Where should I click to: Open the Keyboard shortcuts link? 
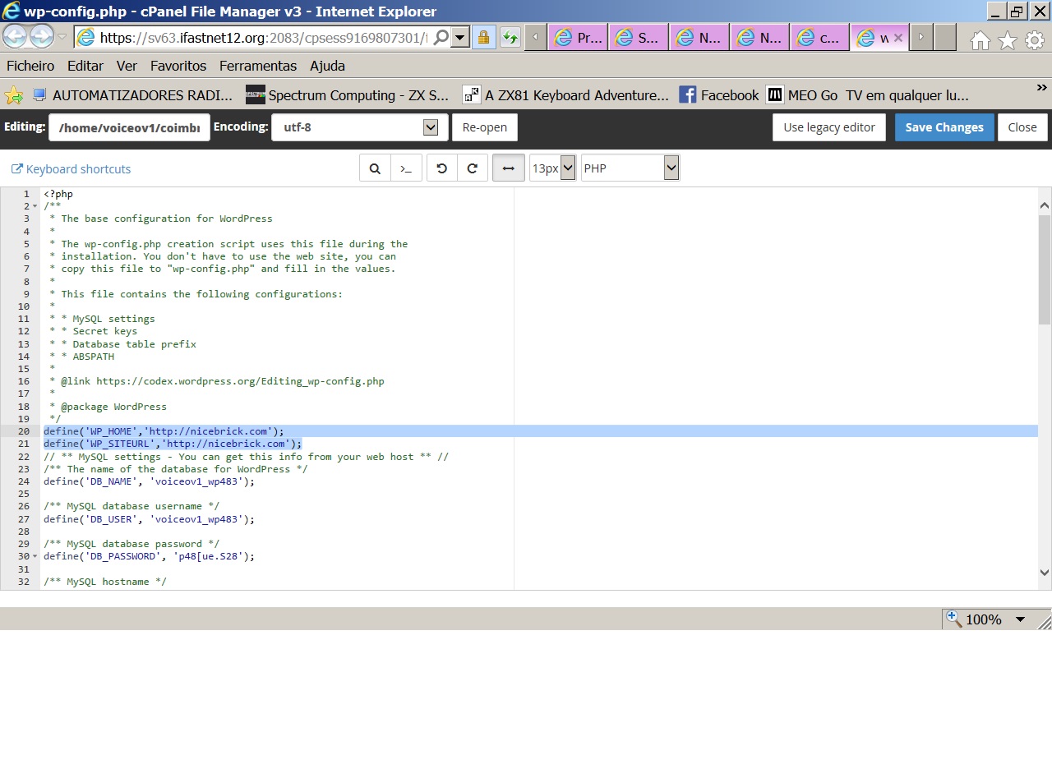71,169
